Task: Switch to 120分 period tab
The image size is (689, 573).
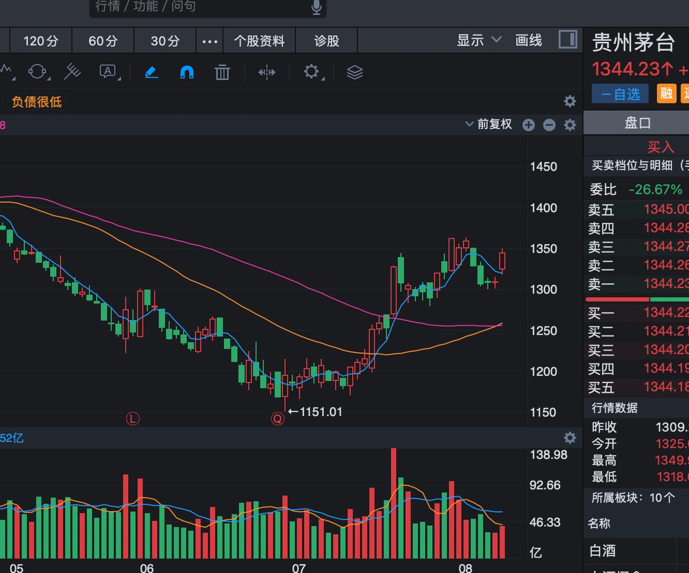Action: pos(41,41)
